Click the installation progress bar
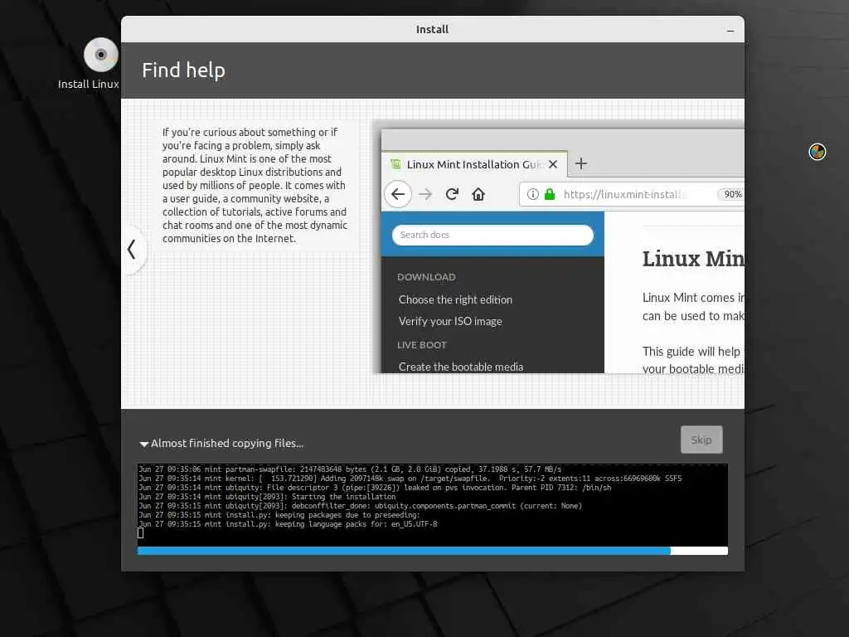Image resolution: width=849 pixels, height=637 pixels. coord(432,551)
